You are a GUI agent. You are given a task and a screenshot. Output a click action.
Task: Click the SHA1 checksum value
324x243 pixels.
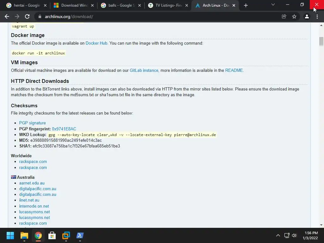coord(76,146)
